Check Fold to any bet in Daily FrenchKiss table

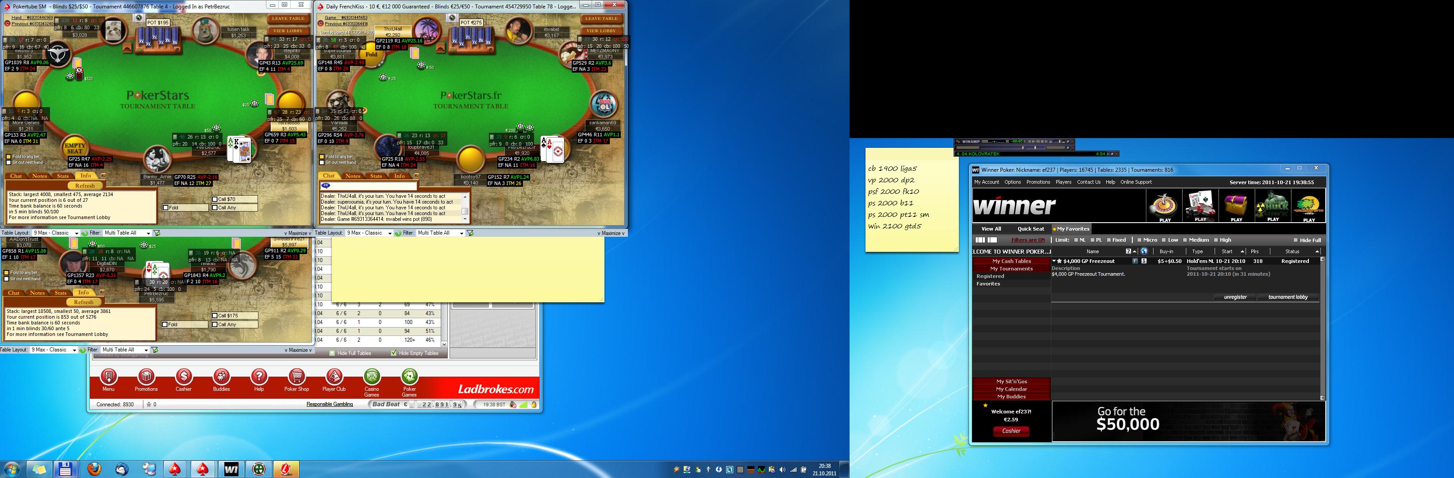pyautogui.click(x=322, y=157)
